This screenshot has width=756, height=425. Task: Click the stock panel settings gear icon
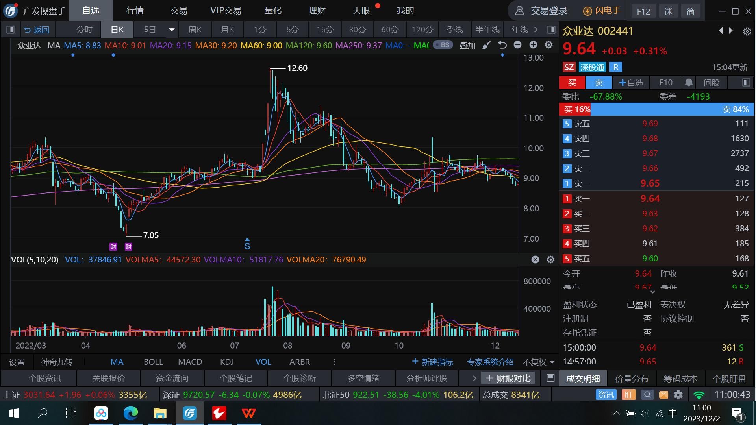point(747,31)
